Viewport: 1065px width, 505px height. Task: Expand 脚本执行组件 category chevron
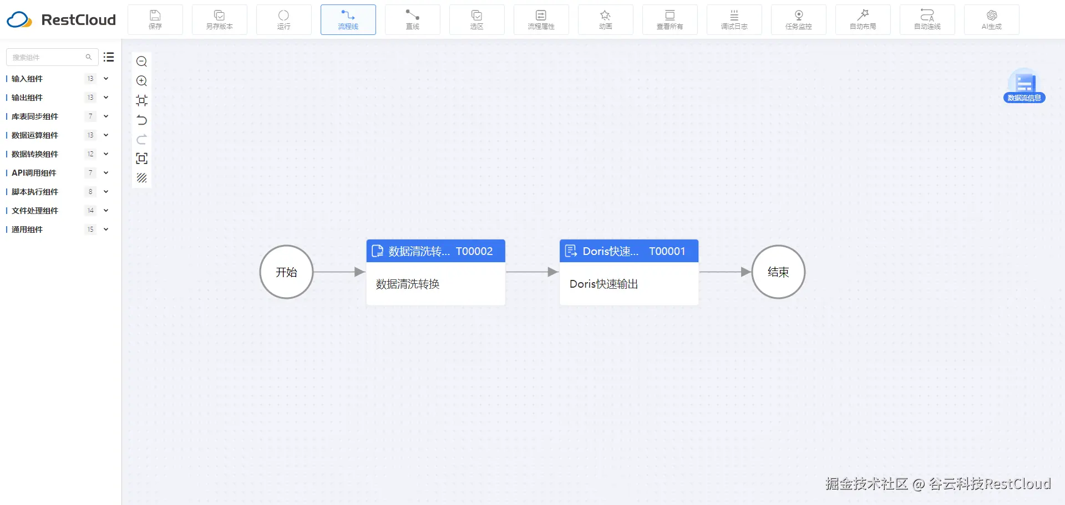(x=106, y=192)
